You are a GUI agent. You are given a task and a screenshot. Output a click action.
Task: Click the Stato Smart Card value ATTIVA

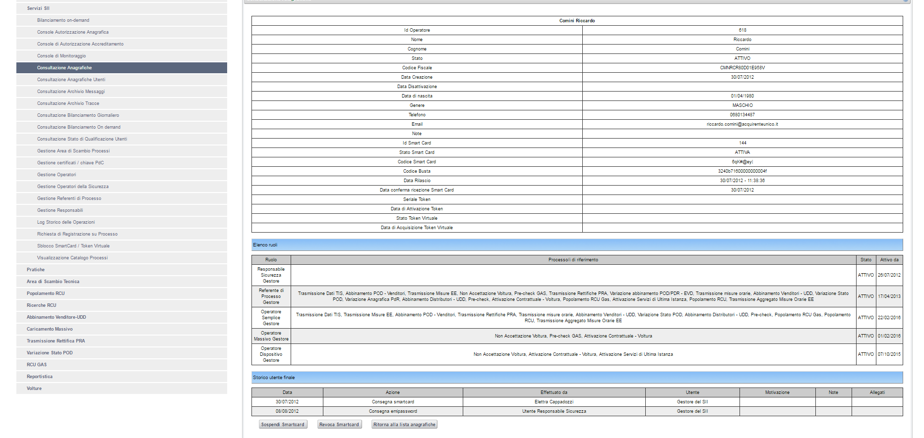(x=742, y=152)
